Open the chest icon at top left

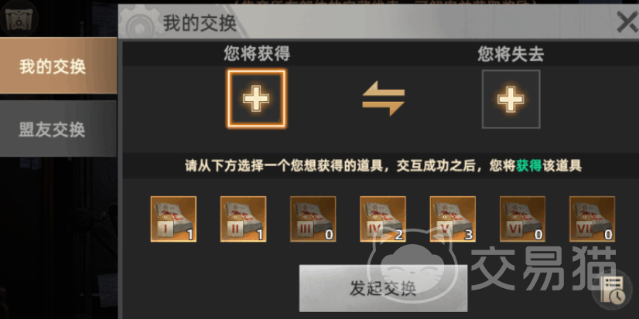click(19, 18)
